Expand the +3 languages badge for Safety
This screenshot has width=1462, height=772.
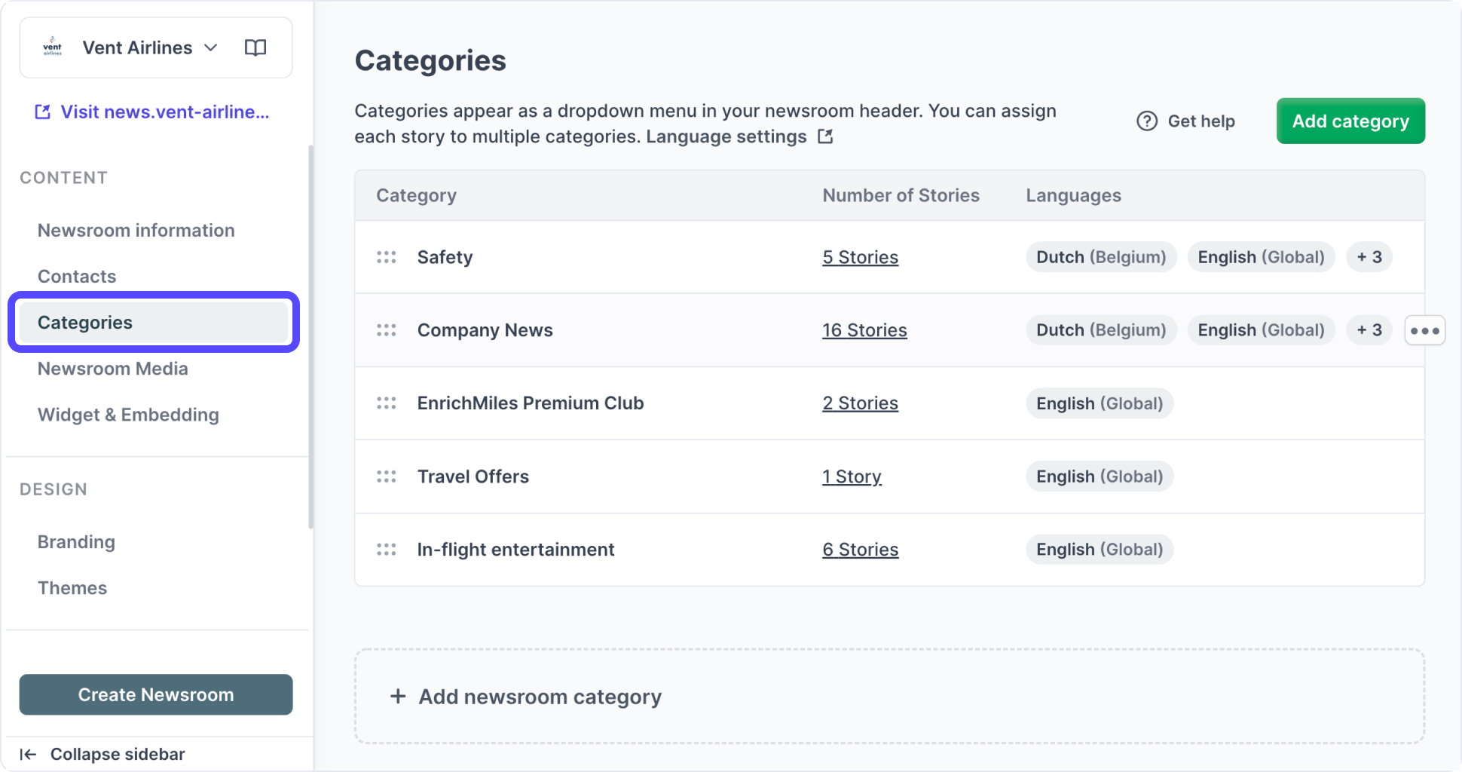point(1369,257)
